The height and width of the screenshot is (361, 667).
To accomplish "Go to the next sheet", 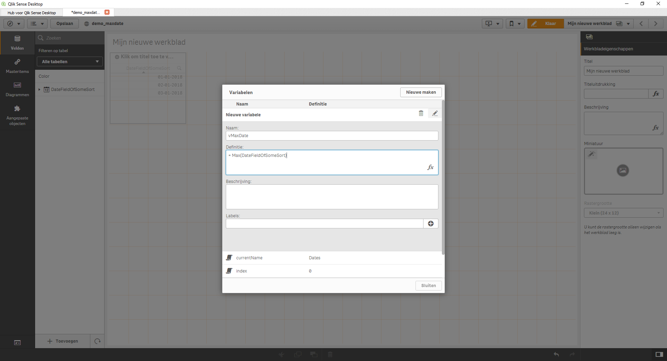I will pos(656,24).
